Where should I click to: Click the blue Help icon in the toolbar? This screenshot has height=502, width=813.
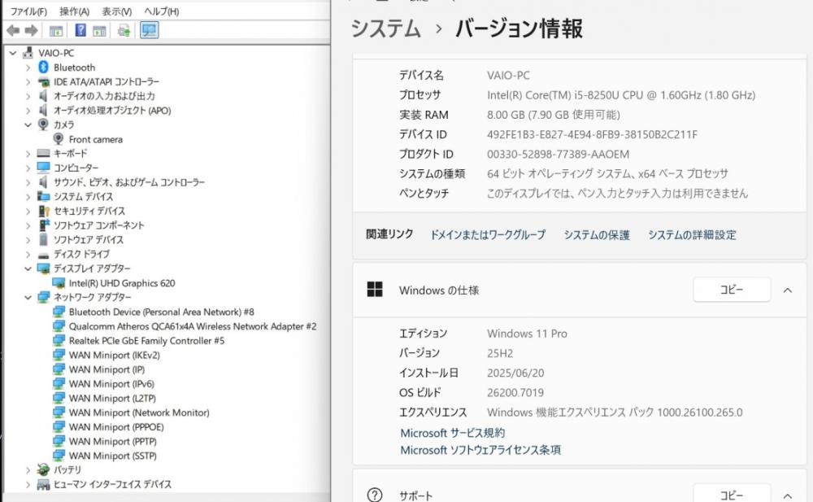(80, 30)
